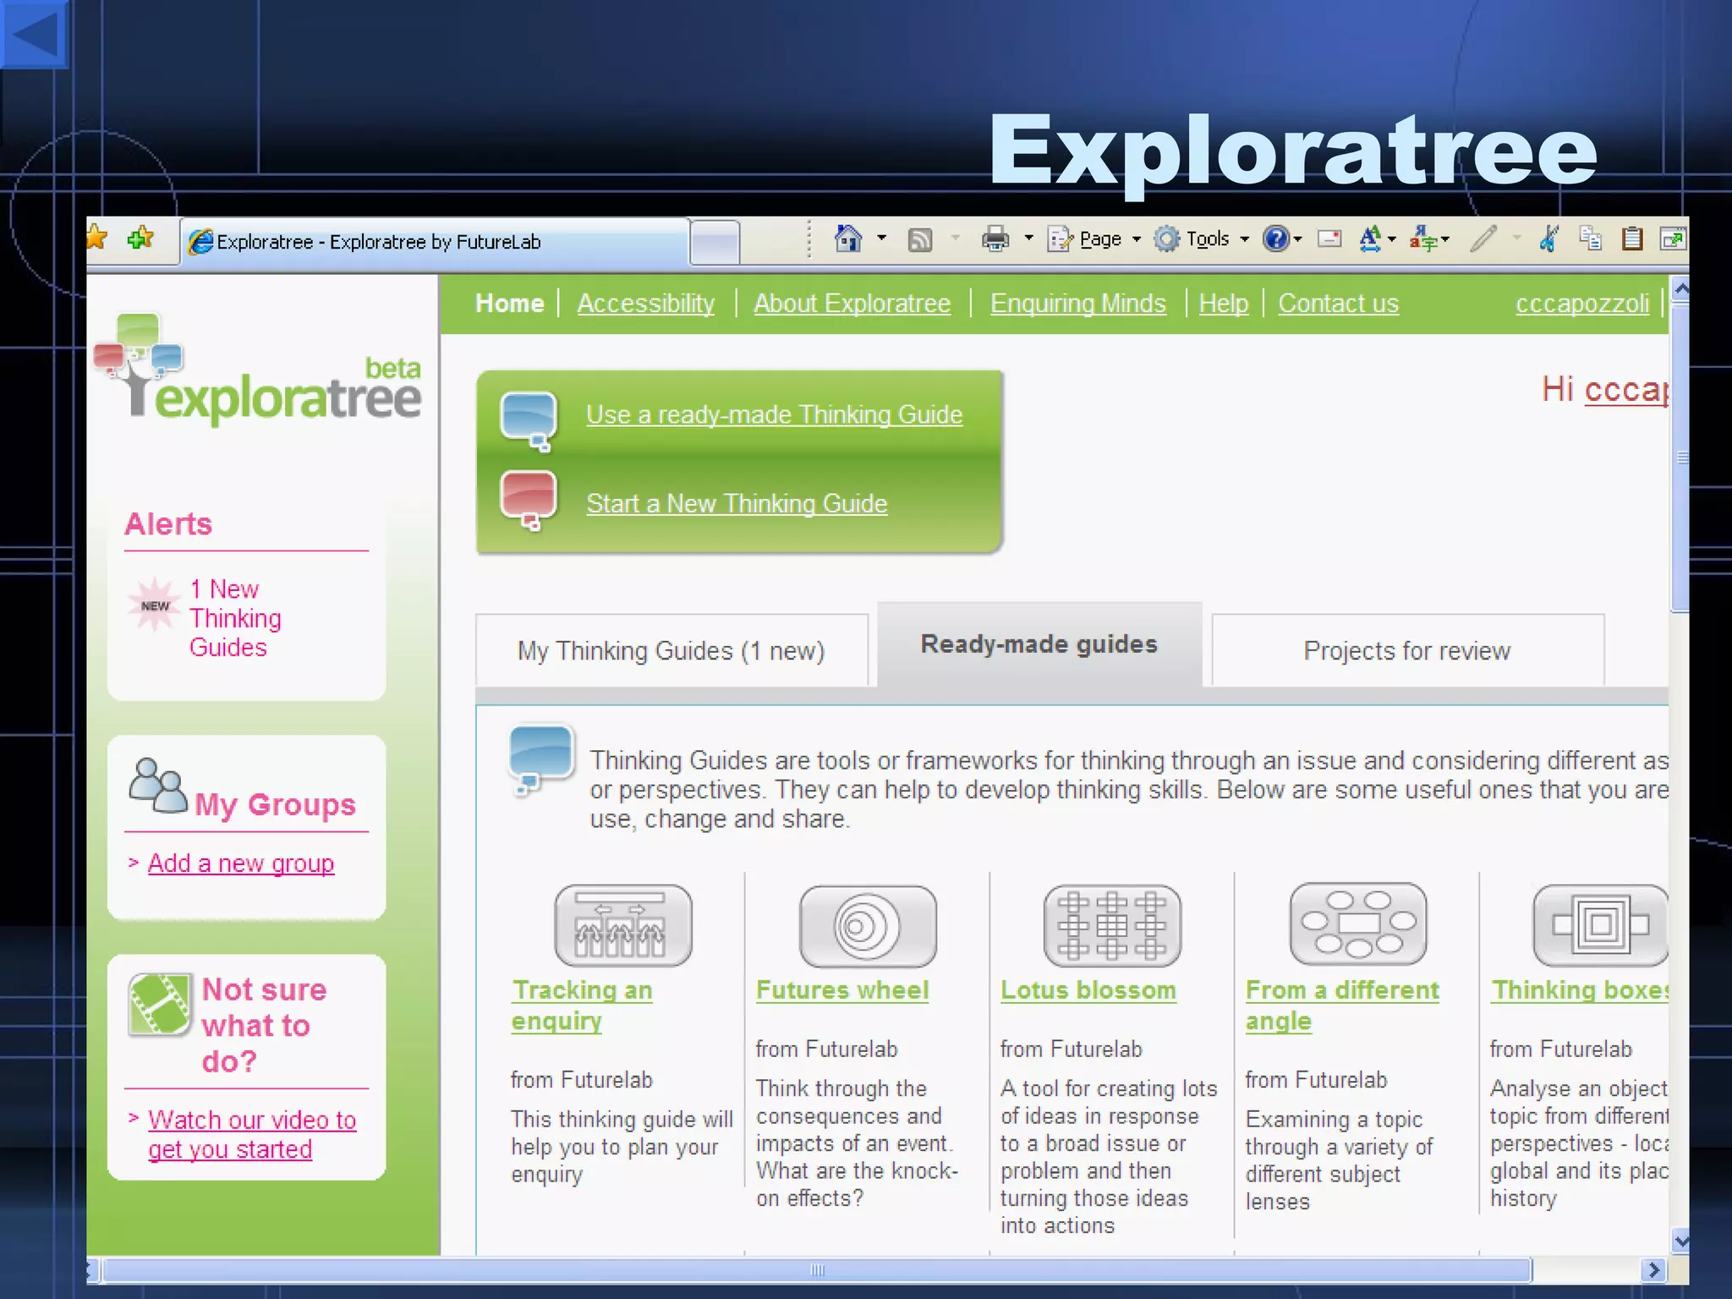The image size is (1732, 1299).
Task: Click the Paste clipboard icon
Action: pyautogui.click(x=1631, y=239)
